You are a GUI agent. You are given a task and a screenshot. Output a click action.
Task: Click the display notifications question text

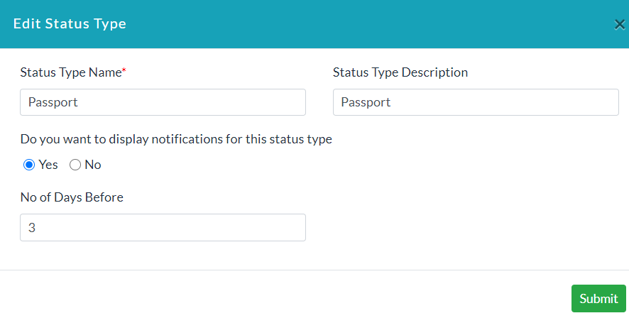pyautogui.click(x=176, y=139)
